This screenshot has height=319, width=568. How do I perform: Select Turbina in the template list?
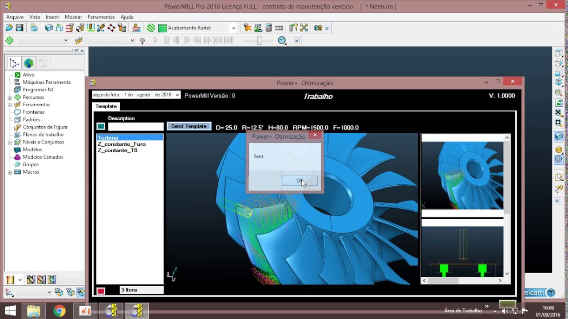tap(130, 138)
